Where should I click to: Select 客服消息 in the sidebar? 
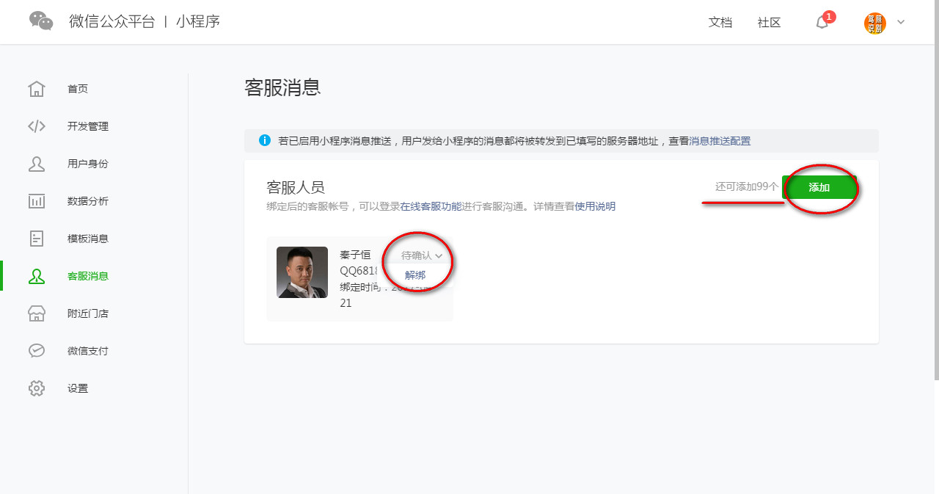88,276
